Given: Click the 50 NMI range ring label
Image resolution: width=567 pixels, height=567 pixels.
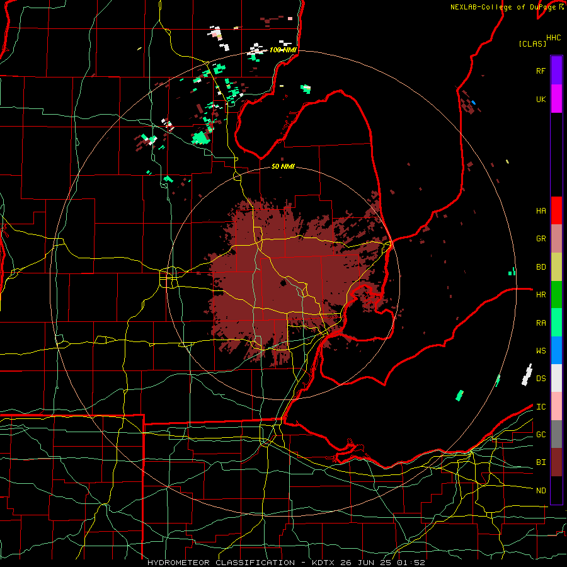Looking at the screenshot, I should [283, 166].
